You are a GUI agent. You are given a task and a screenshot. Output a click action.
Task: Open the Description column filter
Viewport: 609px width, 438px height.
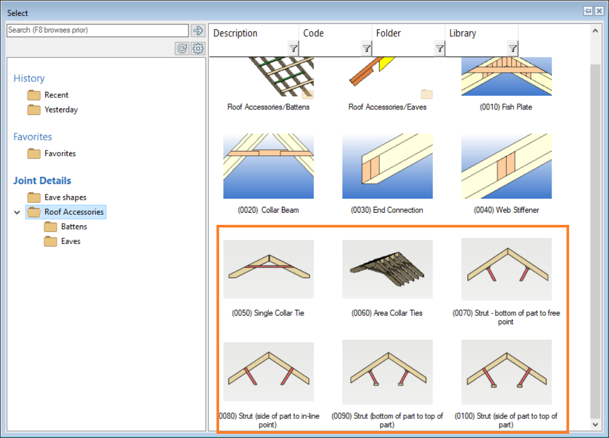tap(294, 48)
